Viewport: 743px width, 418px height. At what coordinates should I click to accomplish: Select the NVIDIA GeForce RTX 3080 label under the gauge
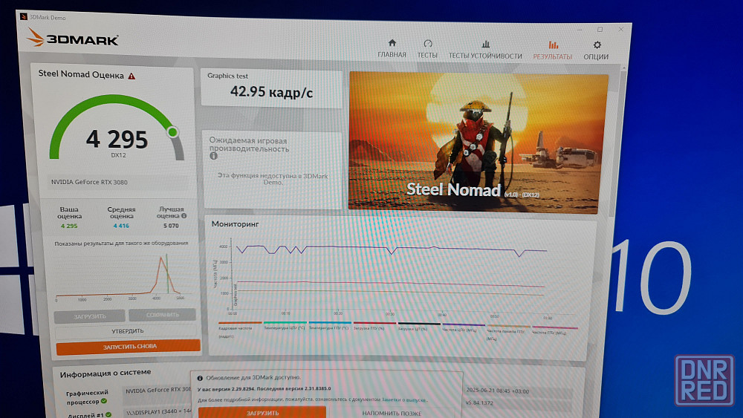coord(89,182)
